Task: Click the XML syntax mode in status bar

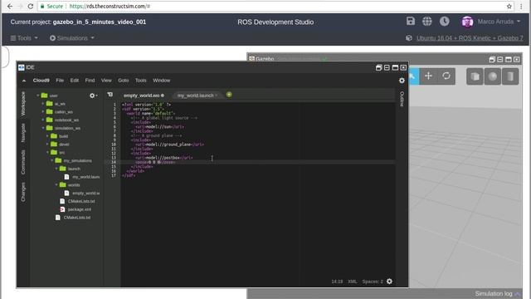Action: (352, 282)
